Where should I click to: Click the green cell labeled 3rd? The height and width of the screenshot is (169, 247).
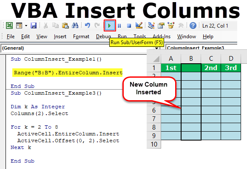[x=231, y=68]
